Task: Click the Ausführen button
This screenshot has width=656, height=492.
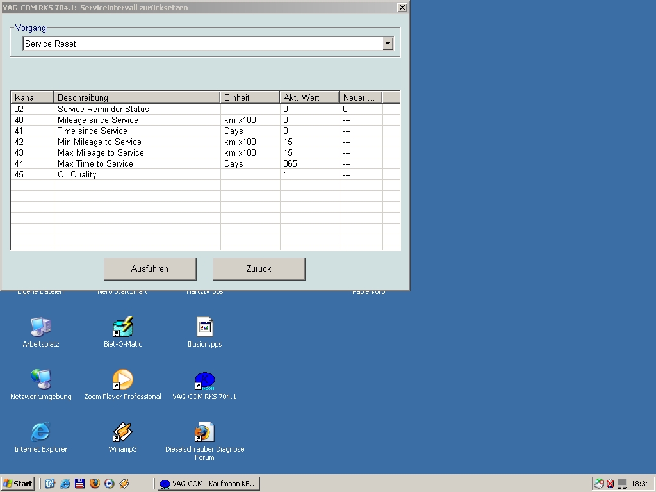Action: (150, 268)
